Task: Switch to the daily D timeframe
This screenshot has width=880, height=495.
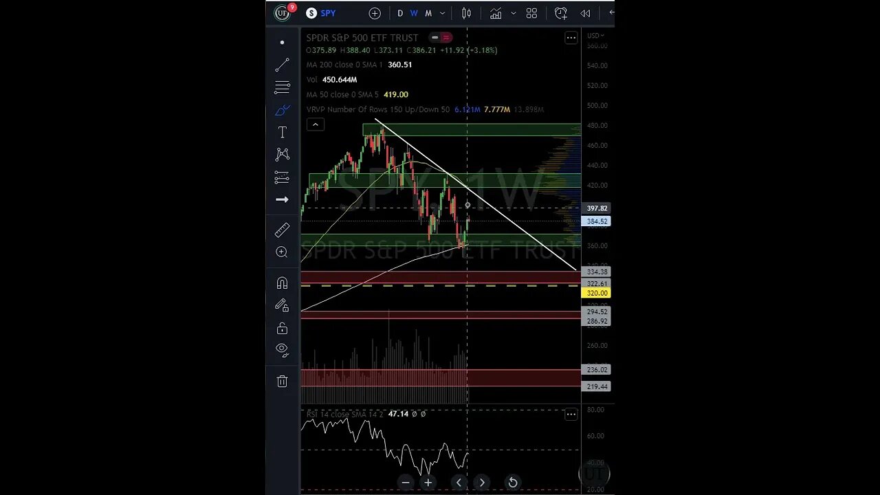Action: (400, 13)
